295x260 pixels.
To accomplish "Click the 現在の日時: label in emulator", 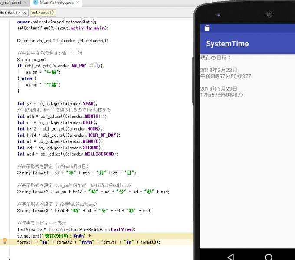I will point(216,58).
